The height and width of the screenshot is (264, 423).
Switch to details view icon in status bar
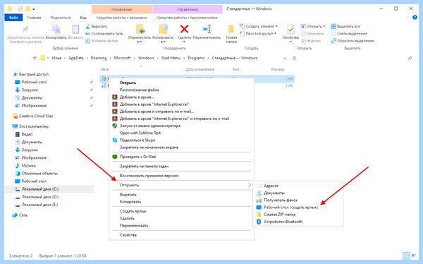406,256
